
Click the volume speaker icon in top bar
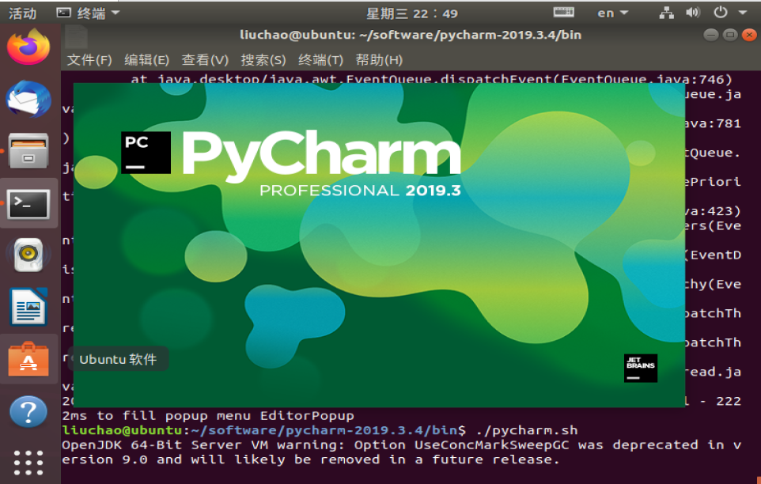click(692, 13)
